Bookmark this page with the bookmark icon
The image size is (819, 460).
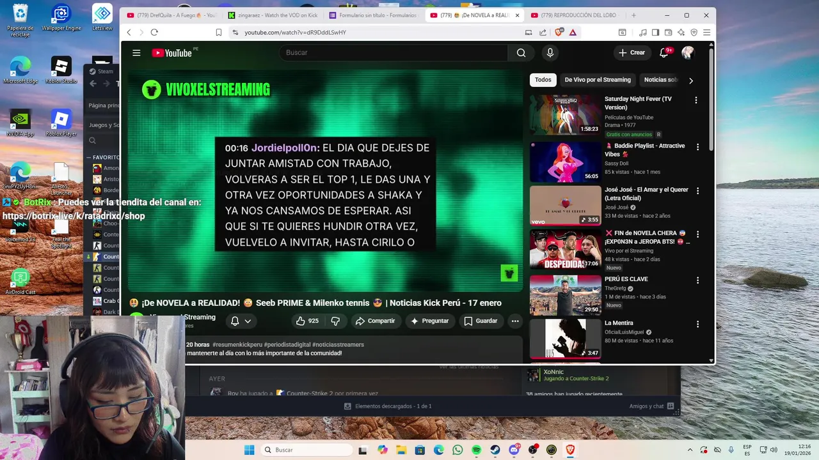[219, 32]
